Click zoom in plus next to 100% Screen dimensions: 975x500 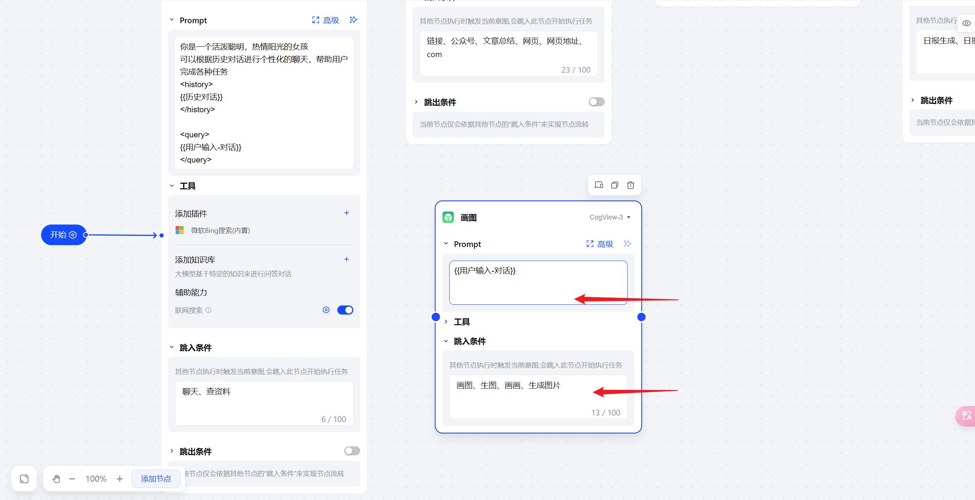[120, 479]
